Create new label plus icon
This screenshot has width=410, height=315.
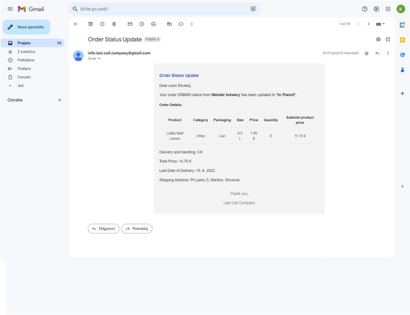pos(60,100)
